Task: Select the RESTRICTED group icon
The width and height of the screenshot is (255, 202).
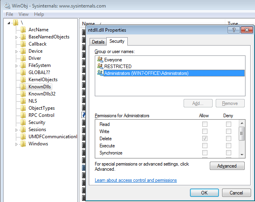Action: tap(100, 67)
